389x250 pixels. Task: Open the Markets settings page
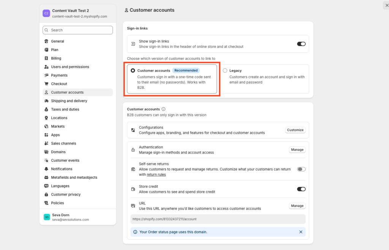(x=58, y=126)
